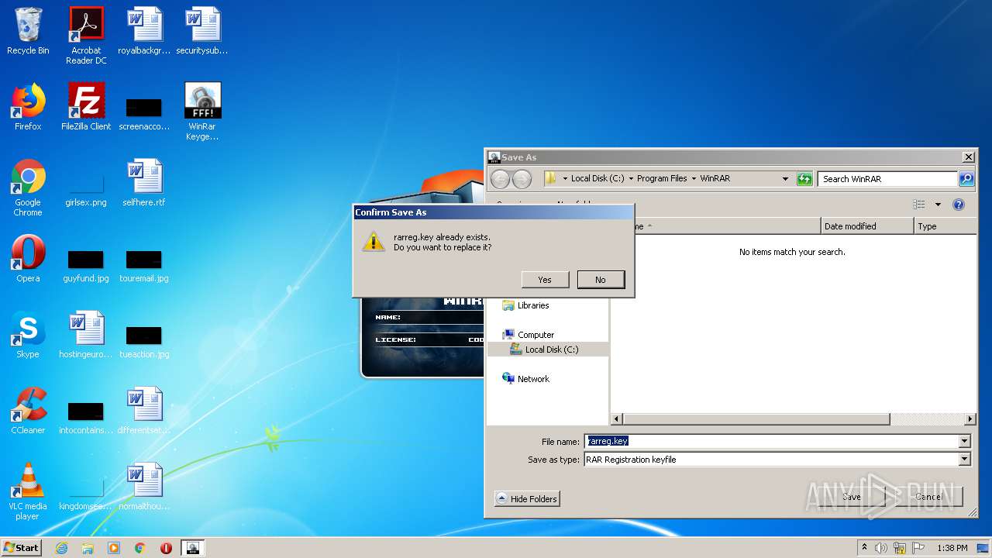Select WinRar Keygen desktop icon
This screenshot has height=558, width=992.
point(202,112)
